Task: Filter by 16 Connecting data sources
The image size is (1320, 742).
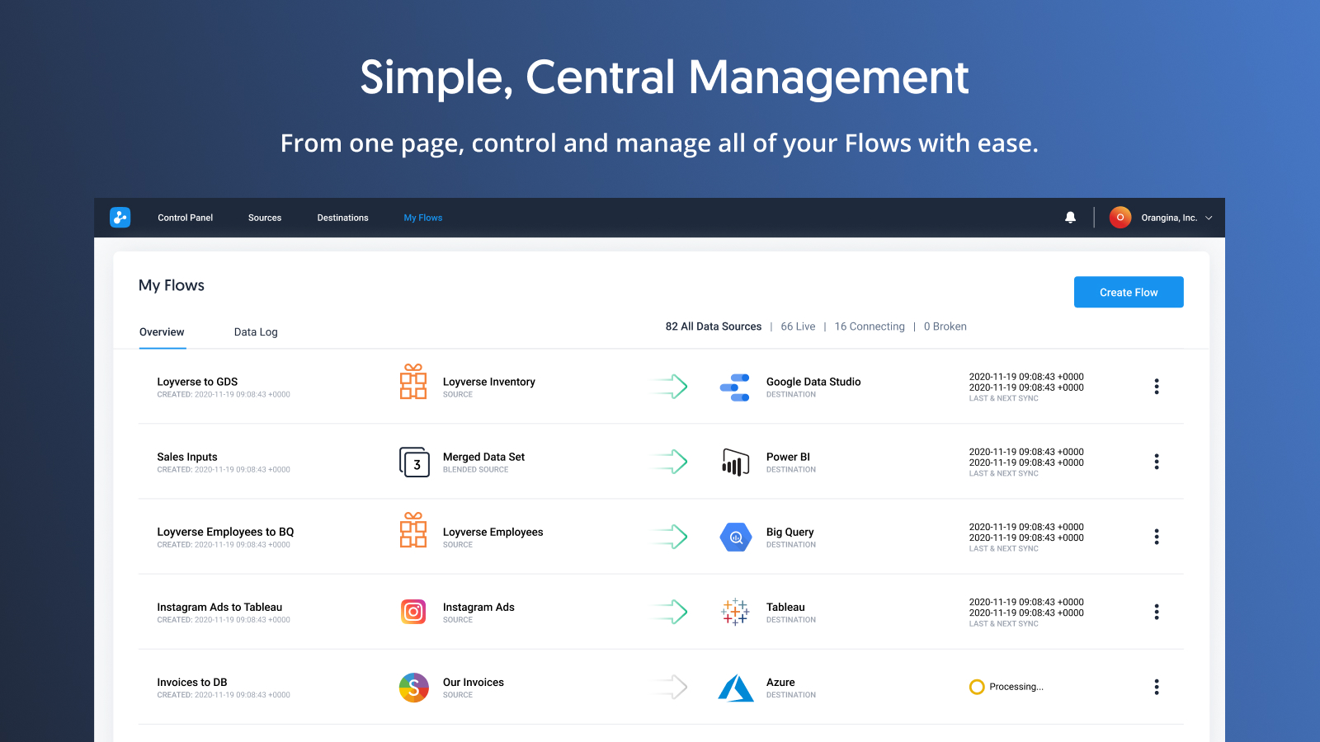Action: click(x=870, y=326)
